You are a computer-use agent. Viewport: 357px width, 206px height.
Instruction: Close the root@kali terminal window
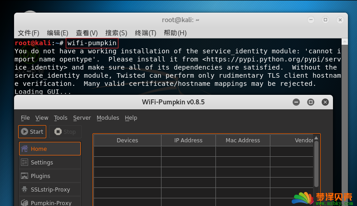(340, 20)
